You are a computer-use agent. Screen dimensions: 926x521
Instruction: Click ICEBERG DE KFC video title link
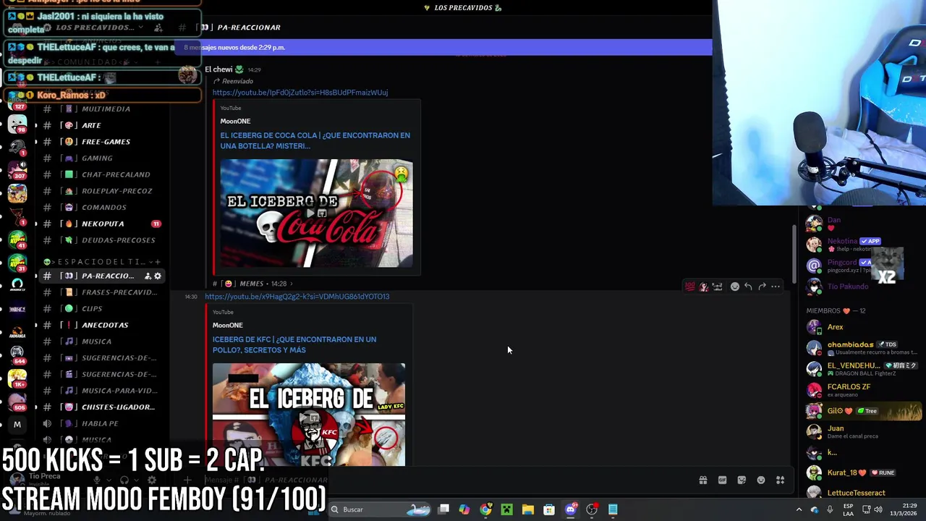coord(294,344)
